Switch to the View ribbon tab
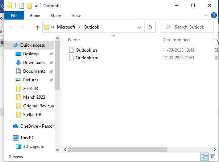Screen dimensions: 219x162 point(76,16)
